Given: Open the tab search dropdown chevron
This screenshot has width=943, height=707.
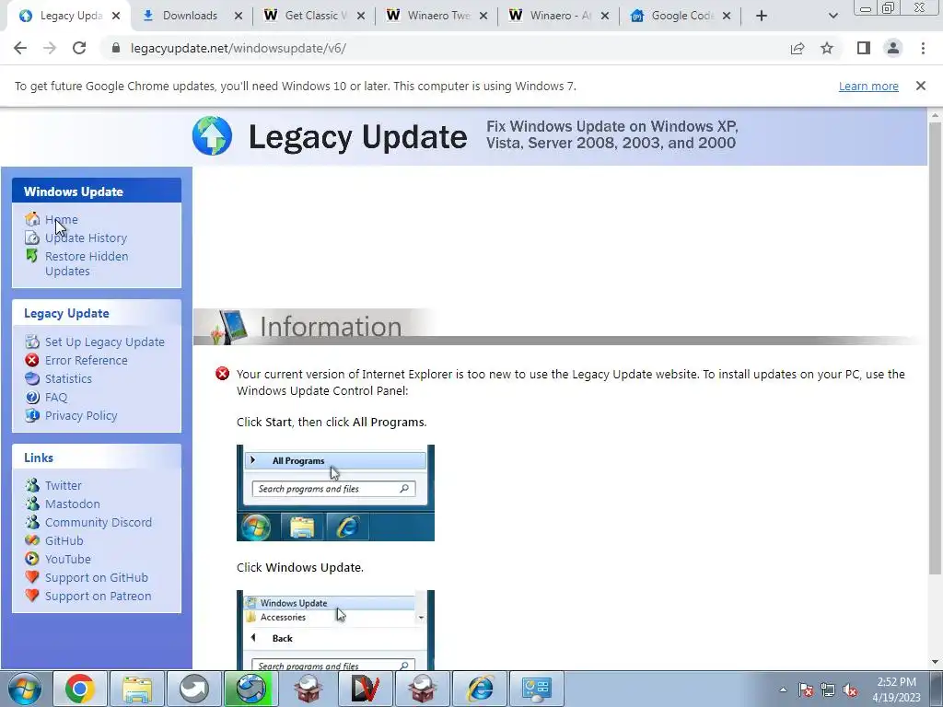Looking at the screenshot, I should pos(832,16).
